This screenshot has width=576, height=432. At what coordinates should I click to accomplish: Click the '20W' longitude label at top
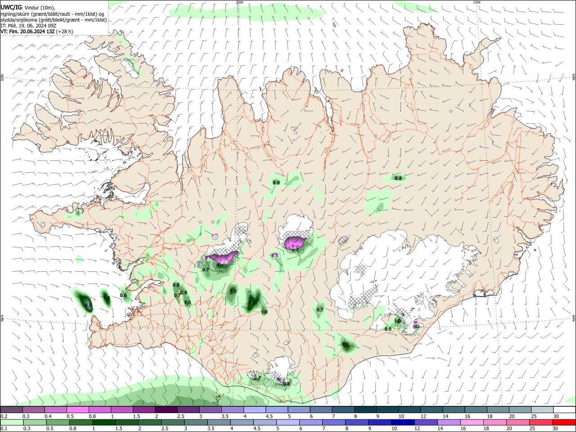239,2
